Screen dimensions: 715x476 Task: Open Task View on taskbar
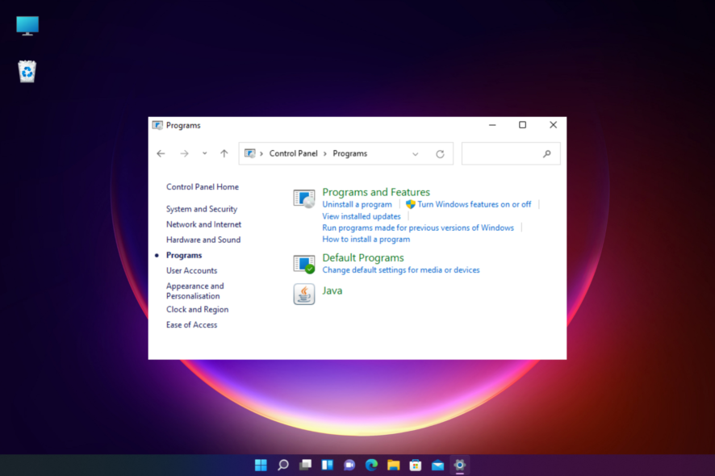click(305, 465)
